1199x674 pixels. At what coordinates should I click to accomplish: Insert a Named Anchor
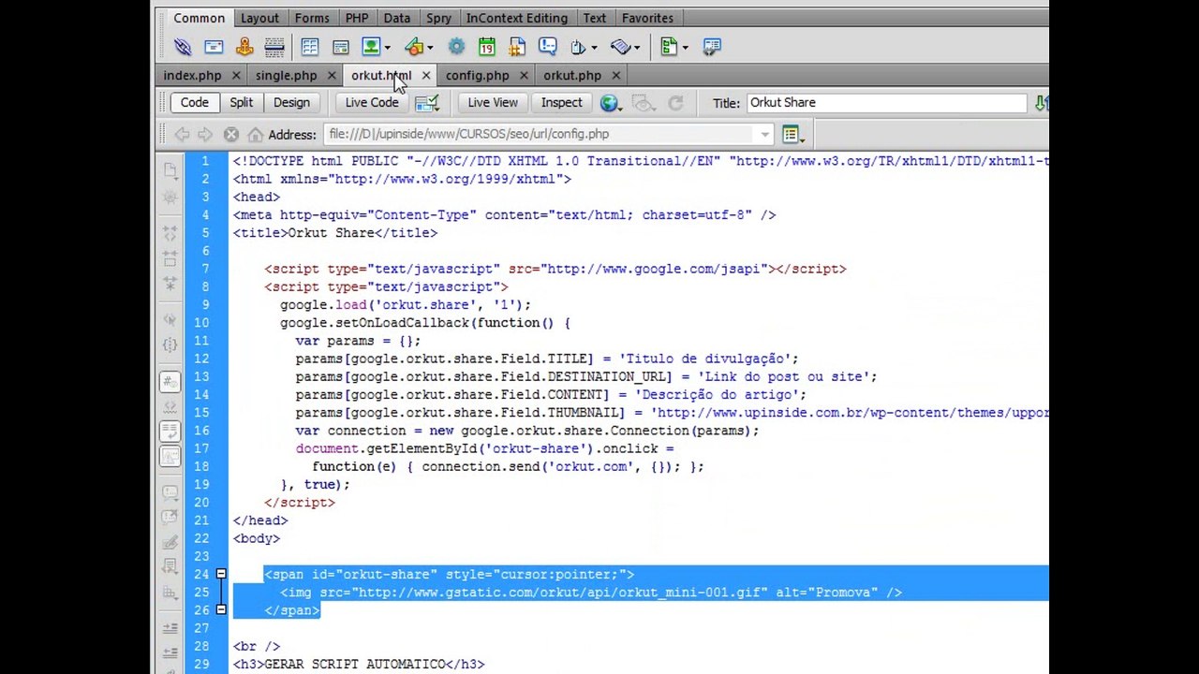pyautogui.click(x=244, y=47)
